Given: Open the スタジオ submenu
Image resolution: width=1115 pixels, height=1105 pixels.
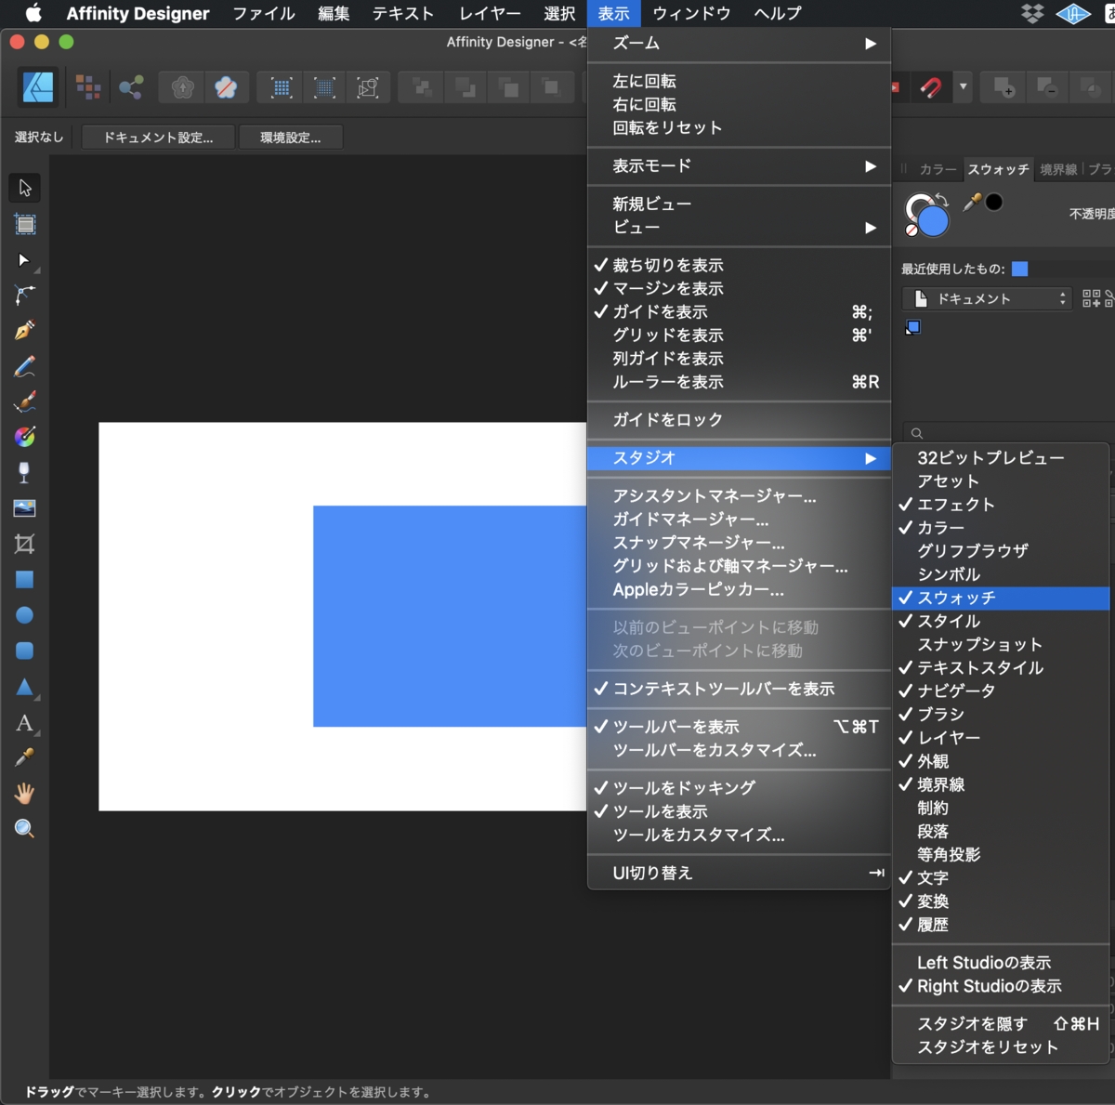Looking at the screenshot, I should coord(739,458).
